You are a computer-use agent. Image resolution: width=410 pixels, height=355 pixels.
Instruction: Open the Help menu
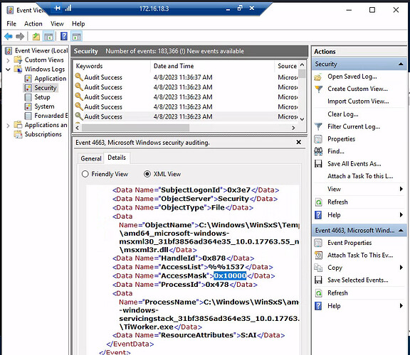click(78, 23)
